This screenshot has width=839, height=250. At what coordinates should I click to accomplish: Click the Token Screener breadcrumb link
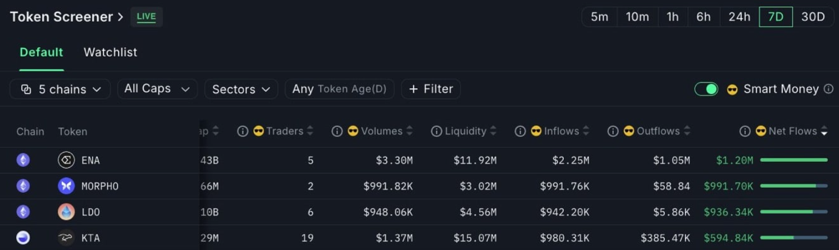click(61, 17)
